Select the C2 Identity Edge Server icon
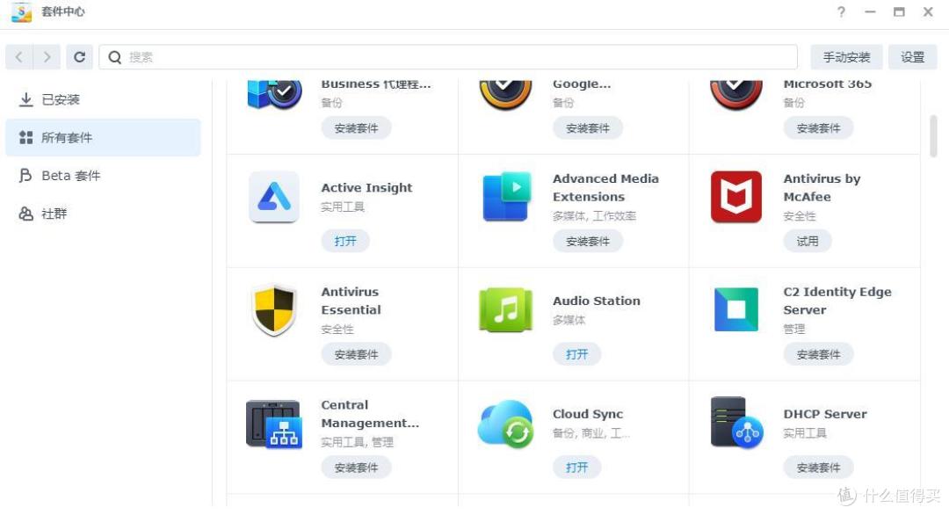Screen dimensions: 949x515 [x=736, y=310]
